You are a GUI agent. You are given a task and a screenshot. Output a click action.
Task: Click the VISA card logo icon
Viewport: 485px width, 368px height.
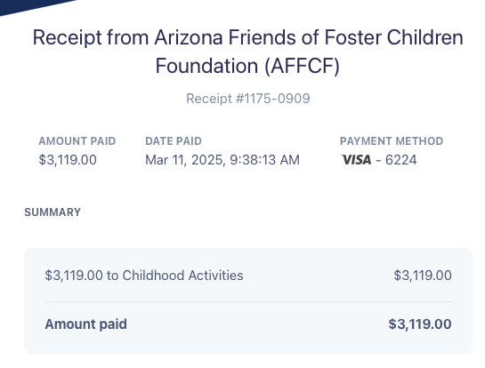point(356,160)
